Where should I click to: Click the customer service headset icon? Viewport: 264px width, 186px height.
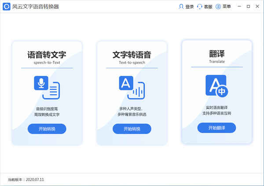[x=199, y=7]
